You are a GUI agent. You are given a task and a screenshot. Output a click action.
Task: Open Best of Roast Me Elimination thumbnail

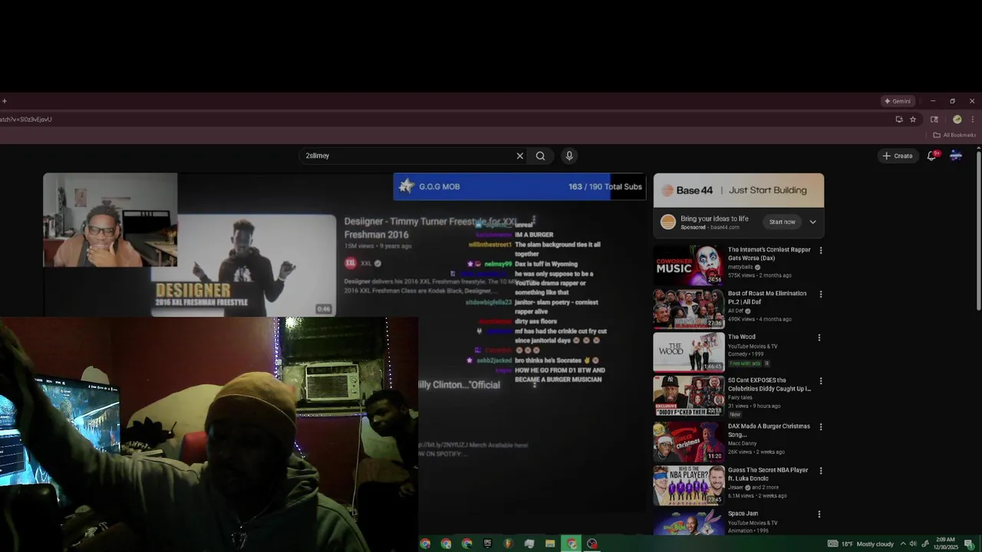[688, 308]
